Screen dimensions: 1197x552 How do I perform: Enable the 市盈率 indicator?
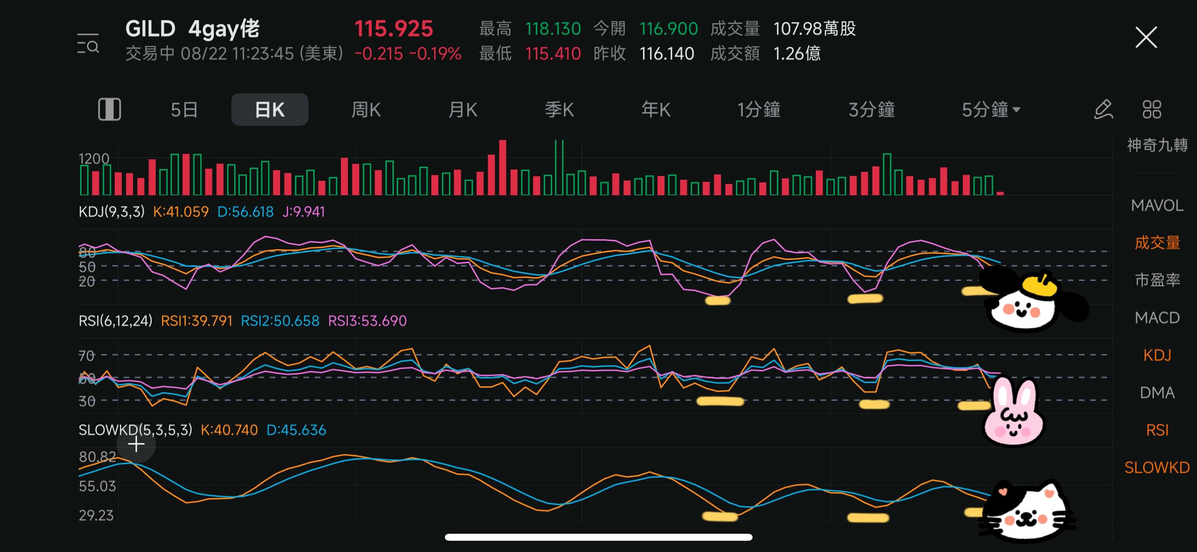tap(1157, 280)
